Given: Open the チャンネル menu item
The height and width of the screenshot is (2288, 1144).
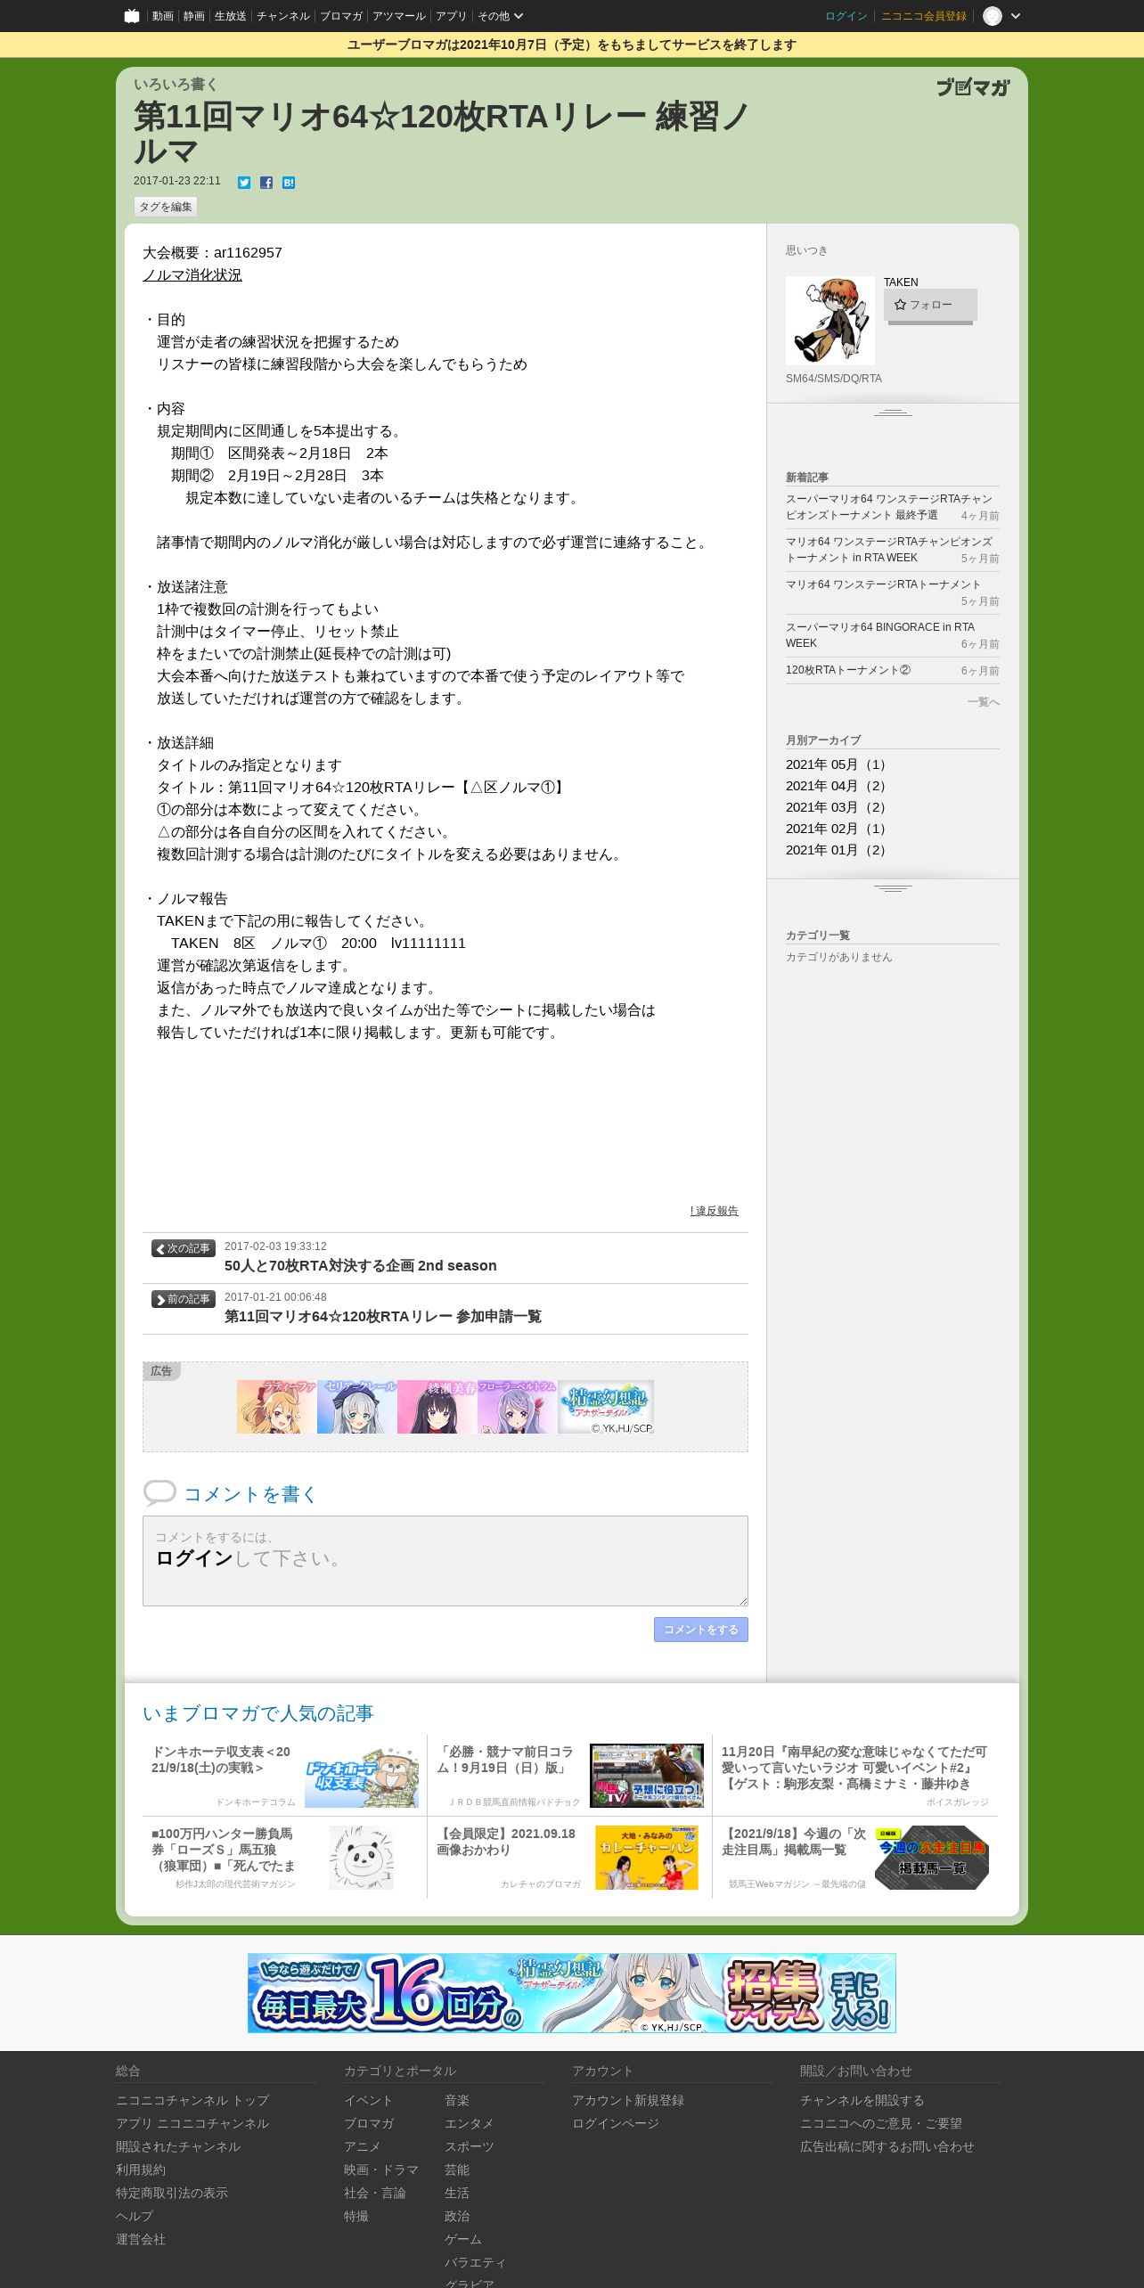Looking at the screenshot, I should pyautogui.click(x=282, y=16).
